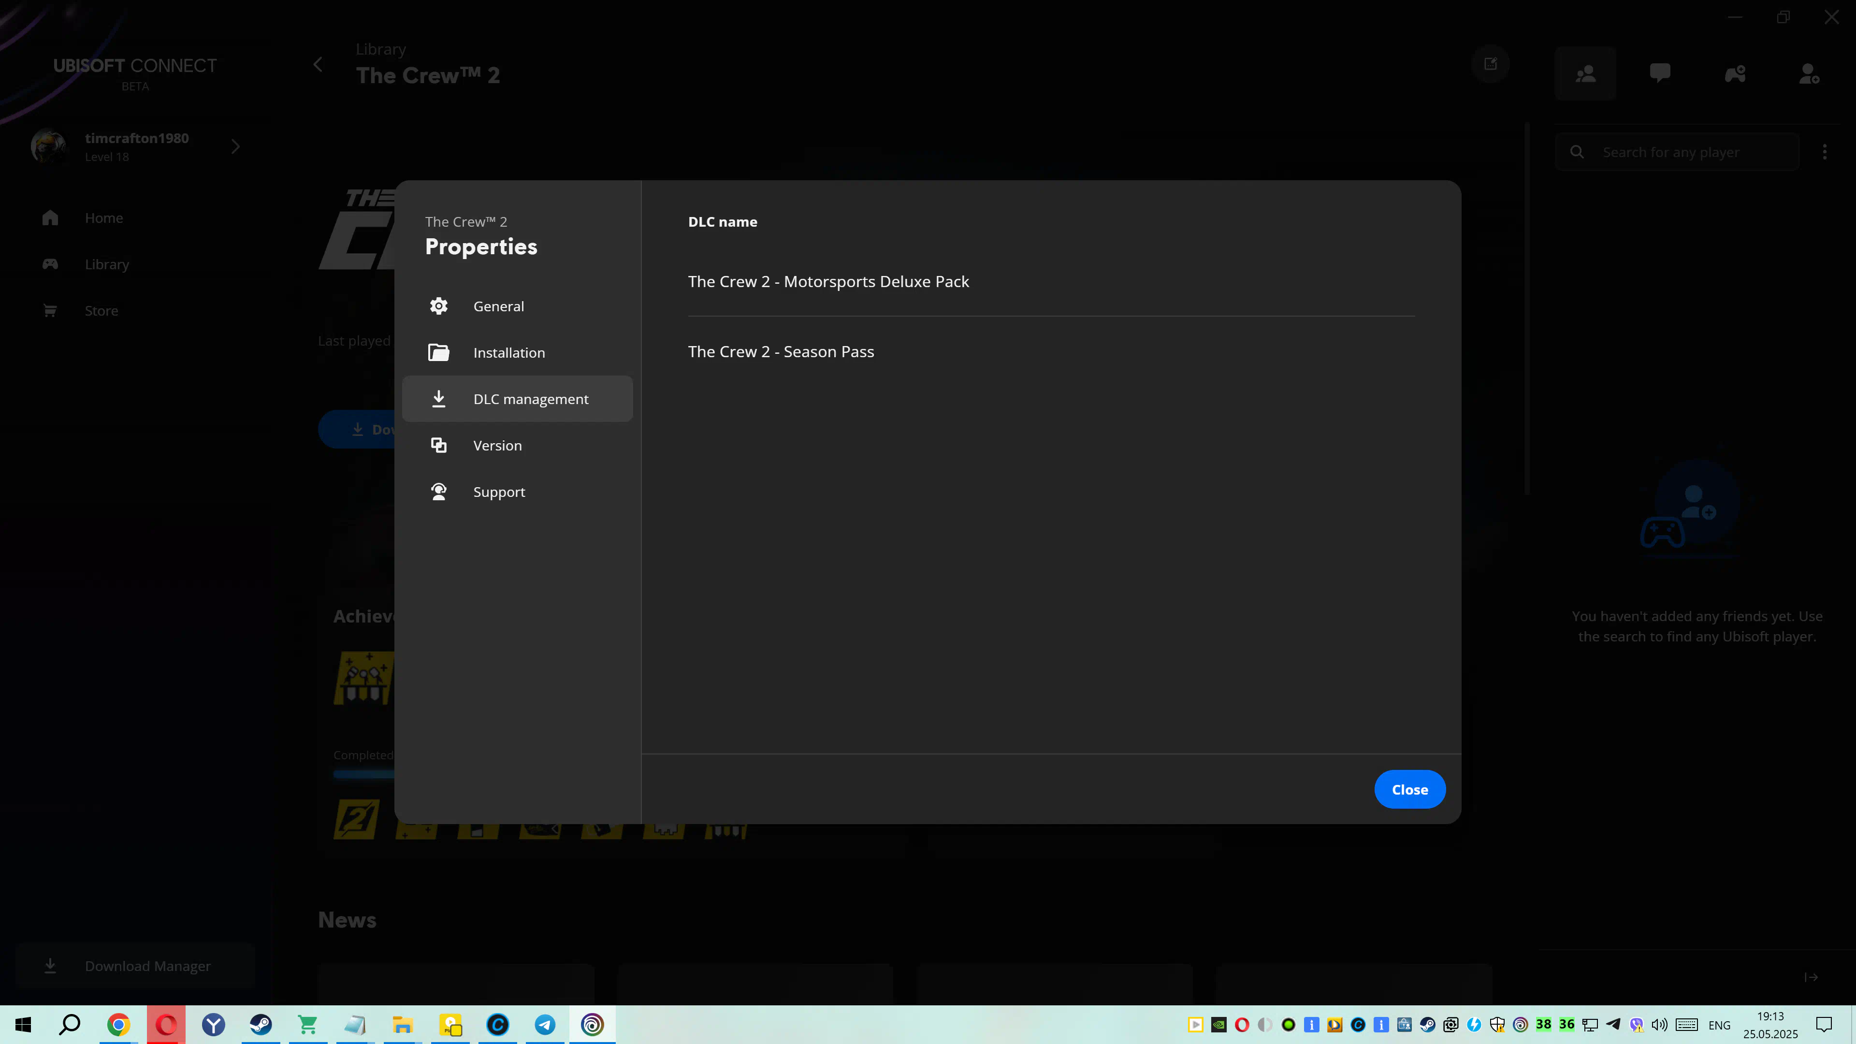The image size is (1856, 1044).
Task: Close the Properties dialog
Action: [x=1409, y=789]
